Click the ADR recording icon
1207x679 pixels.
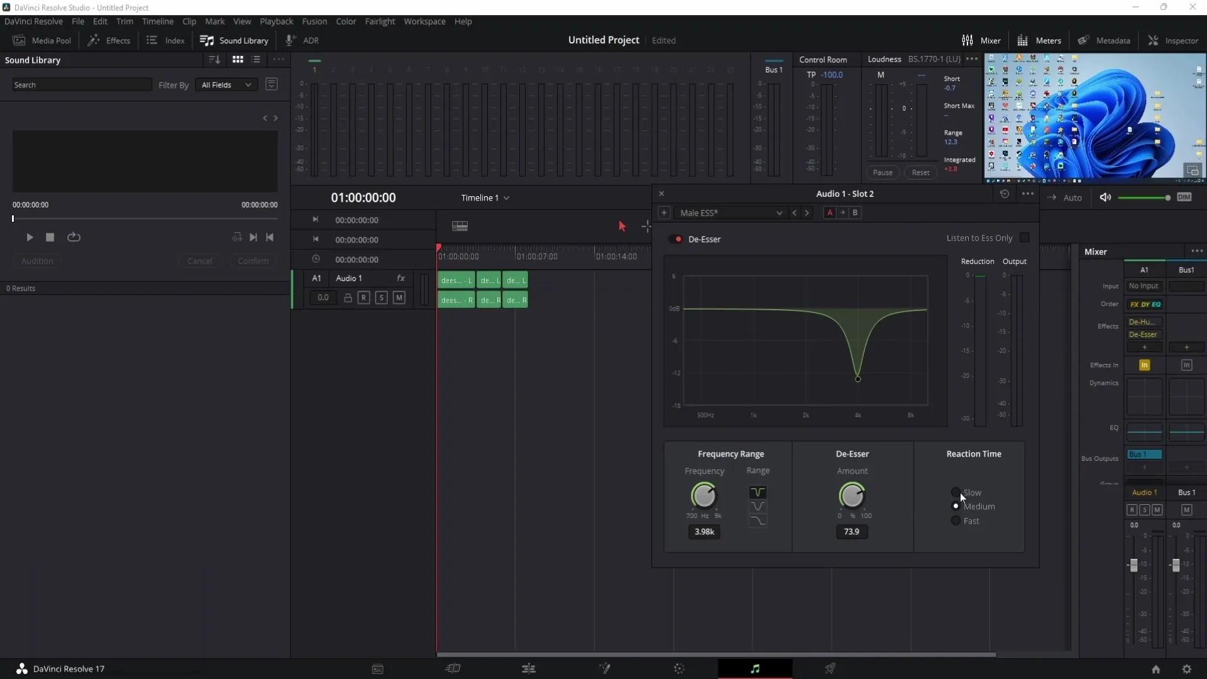coord(290,40)
